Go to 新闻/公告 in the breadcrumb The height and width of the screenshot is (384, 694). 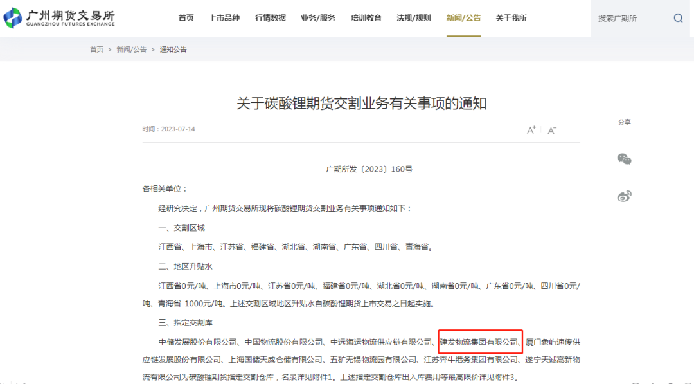tap(132, 50)
